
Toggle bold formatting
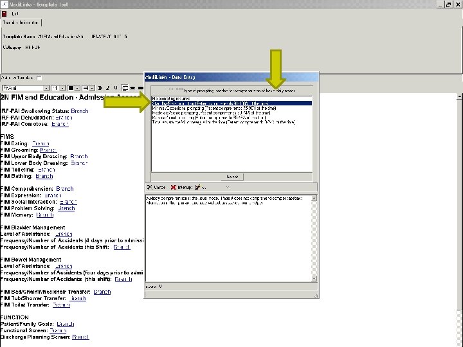tap(100, 88)
